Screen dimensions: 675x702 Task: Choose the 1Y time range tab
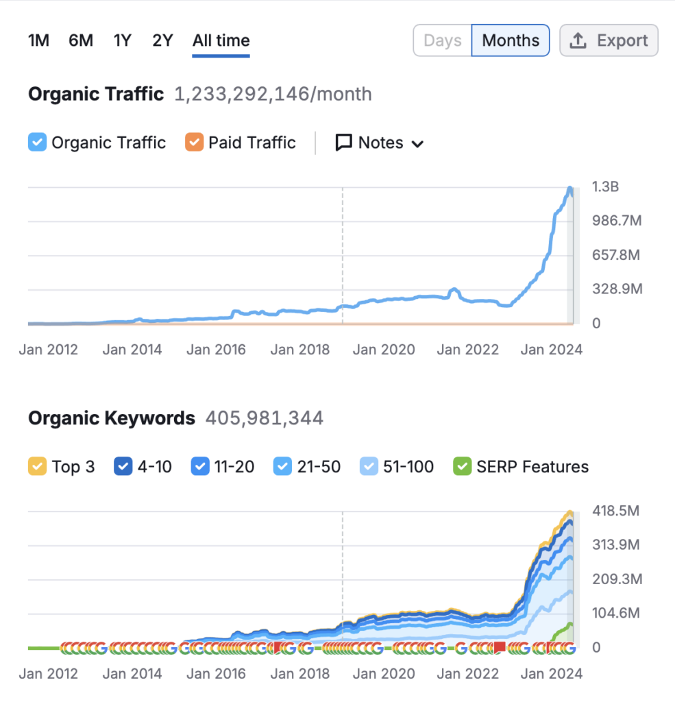[x=122, y=40]
